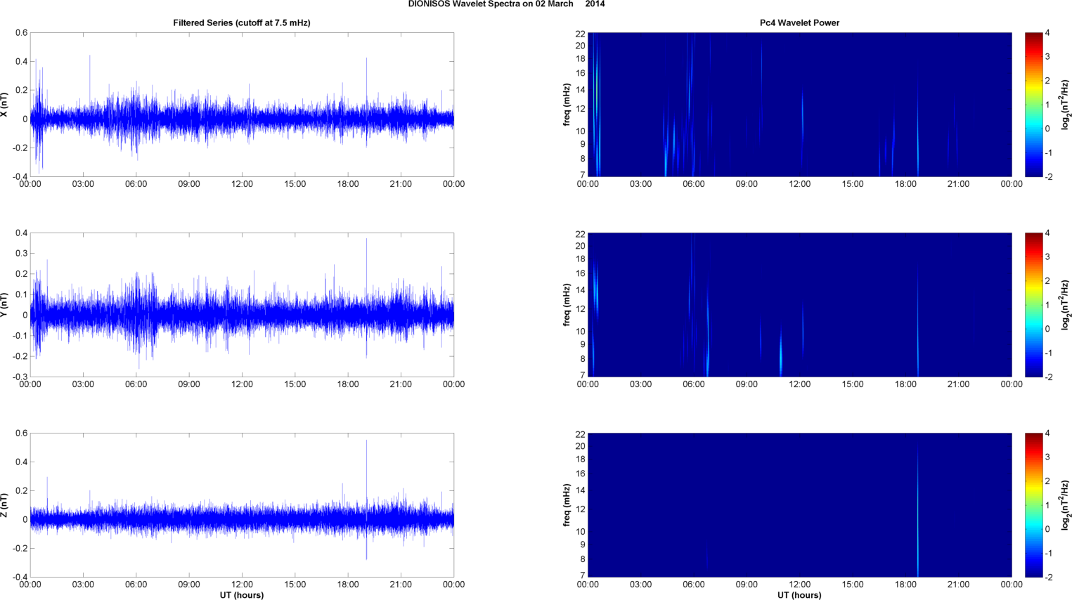Click the top wavelet spectrum colorbar
The image size is (1072, 600).
click(1033, 105)
